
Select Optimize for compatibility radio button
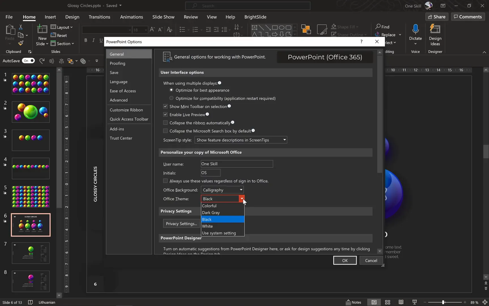point(171,98)
